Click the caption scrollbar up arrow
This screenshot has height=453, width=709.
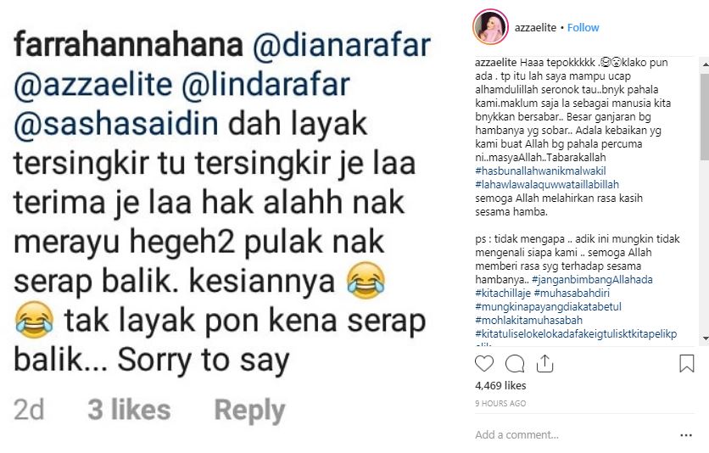(x=705, y=65)
